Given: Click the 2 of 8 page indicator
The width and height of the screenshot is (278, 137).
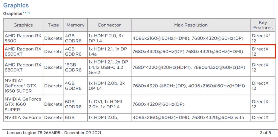Looking at the screenshot, I should (x=265, y=133).
